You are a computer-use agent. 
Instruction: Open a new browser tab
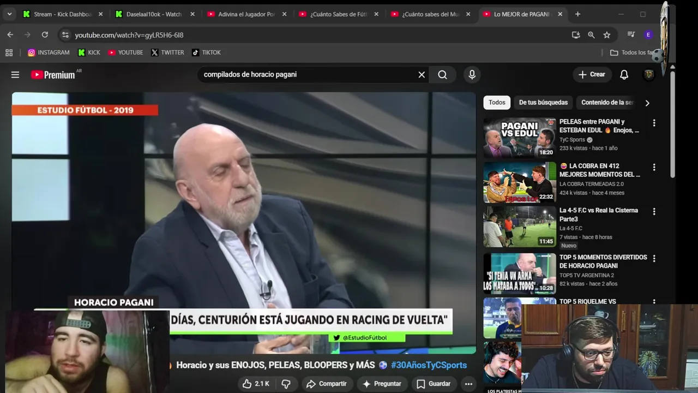(x=577, y=14)
